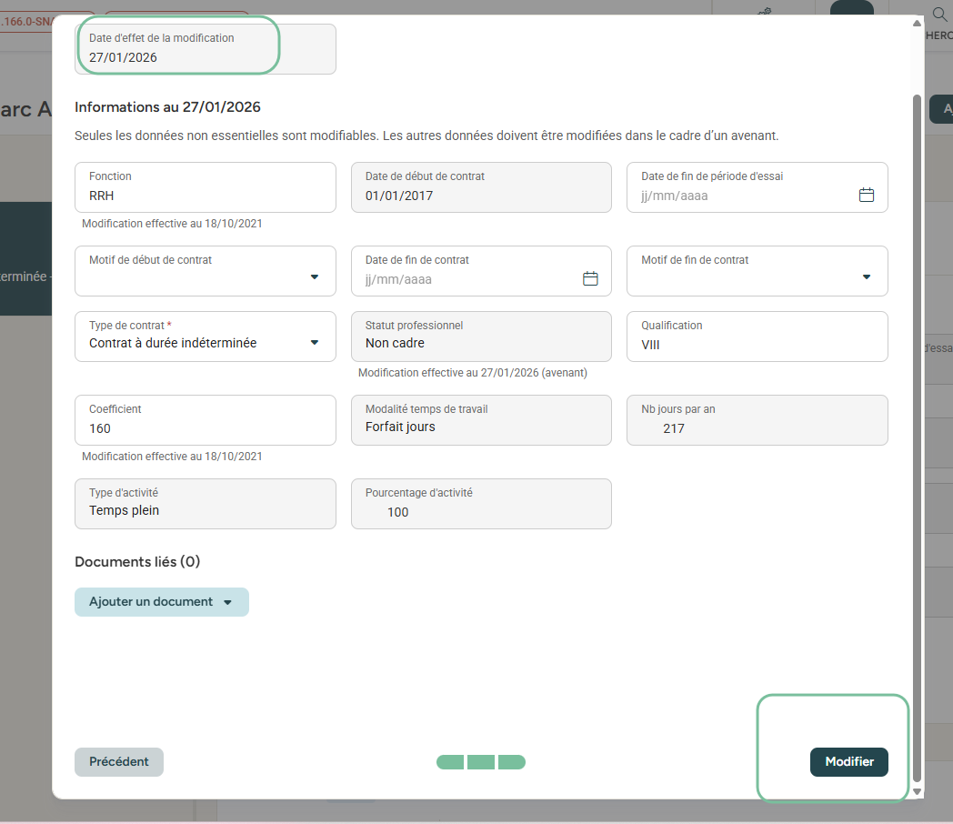The height and width of the screenshot is (824, 953).
Task: Click the scrollbar down arrow
Action: [x=917, y=792]
